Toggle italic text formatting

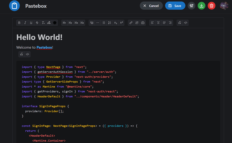(x=25, y=23)
